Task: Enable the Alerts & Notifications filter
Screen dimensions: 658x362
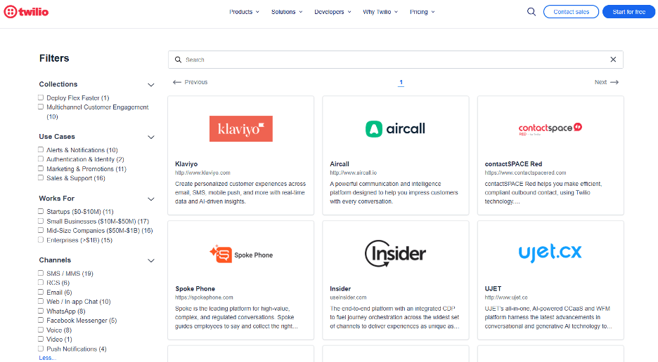Action: 41,150
